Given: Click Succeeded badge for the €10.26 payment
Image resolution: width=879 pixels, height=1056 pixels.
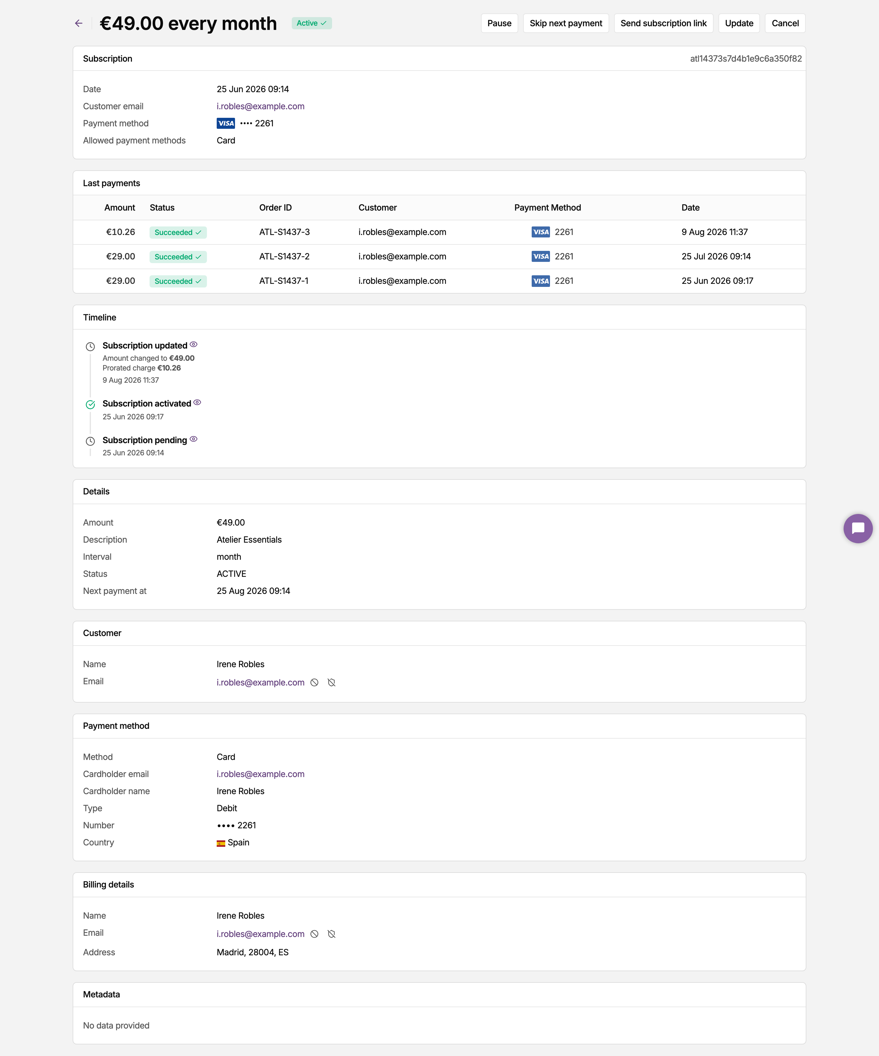Looking at the screenshot, I should pos(178,232).
